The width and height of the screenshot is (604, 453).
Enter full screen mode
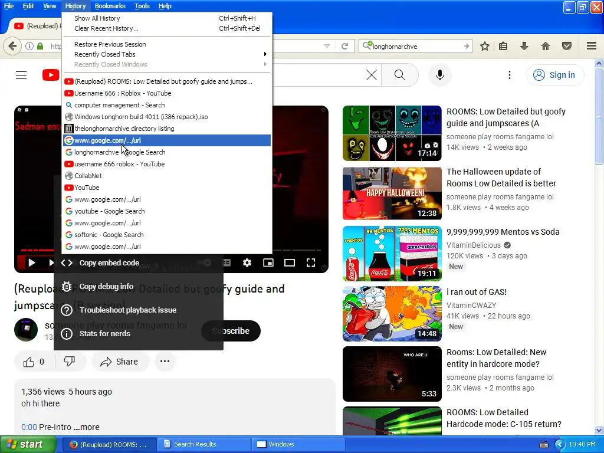coord(310,262)
